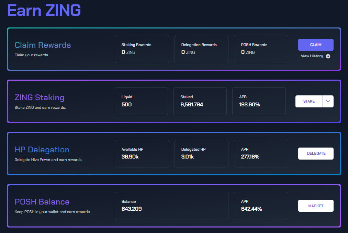Click the STAKE button
Image resolution: width=348 pixels, height=233 pixels.
coord(309,101)
